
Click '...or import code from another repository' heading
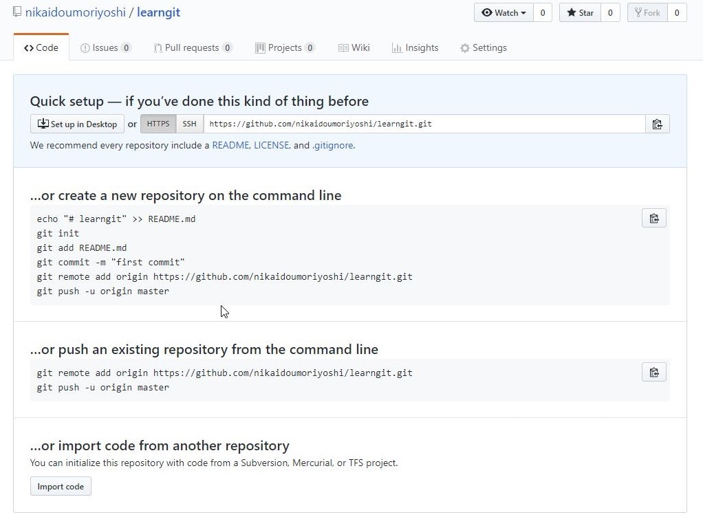coord(160,445)
